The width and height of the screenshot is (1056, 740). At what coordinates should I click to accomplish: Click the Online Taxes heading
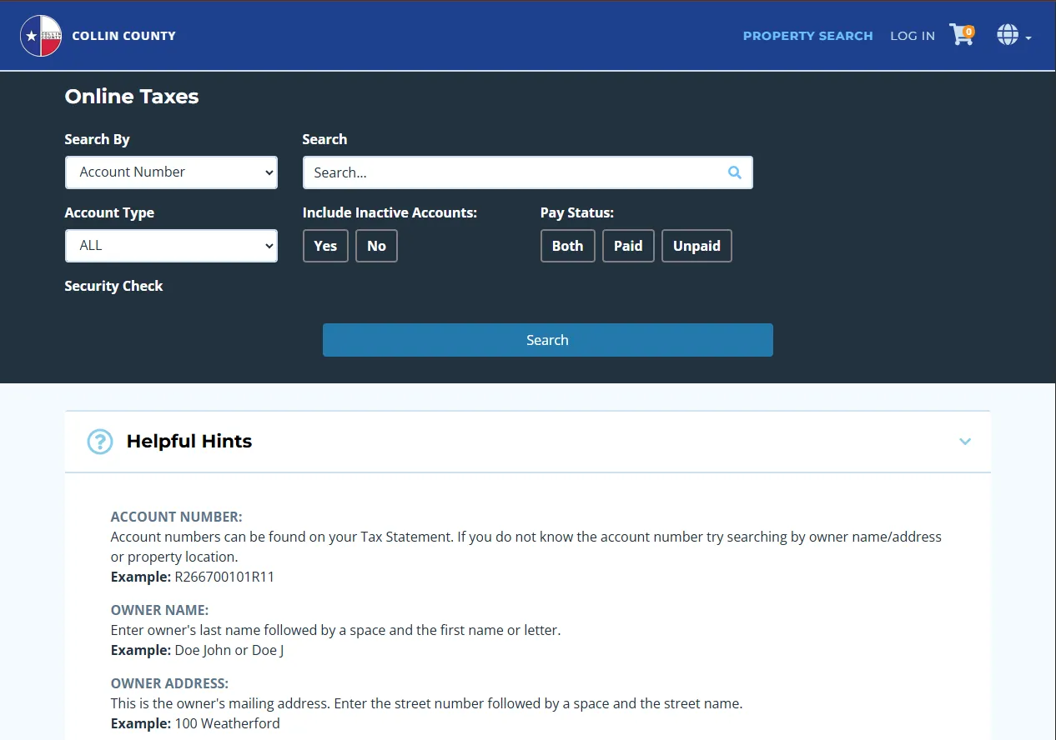132,97
